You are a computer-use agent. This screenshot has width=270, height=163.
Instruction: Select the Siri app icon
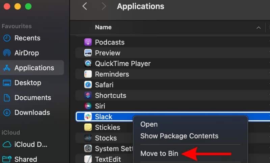(x=88, y=106)
